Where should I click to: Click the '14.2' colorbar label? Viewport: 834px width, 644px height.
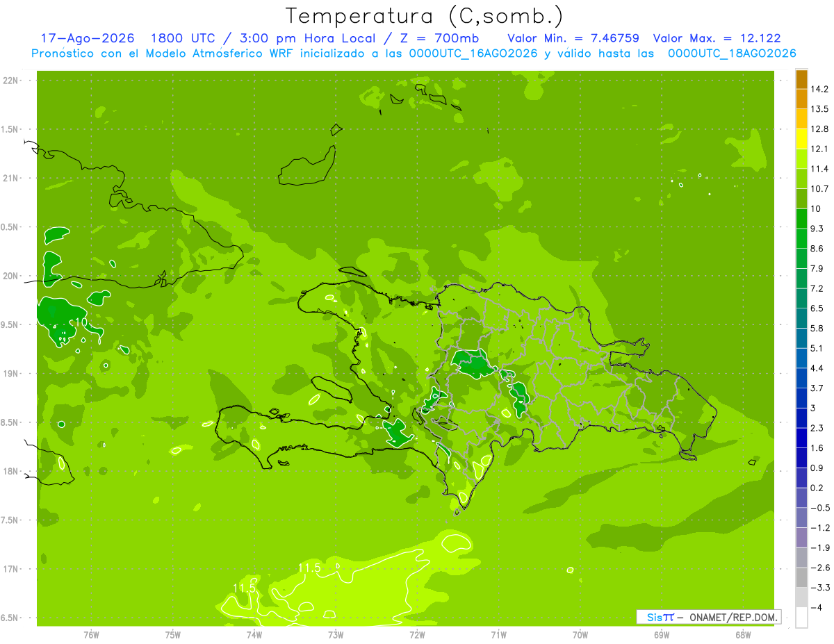click(x=820, y=89)
